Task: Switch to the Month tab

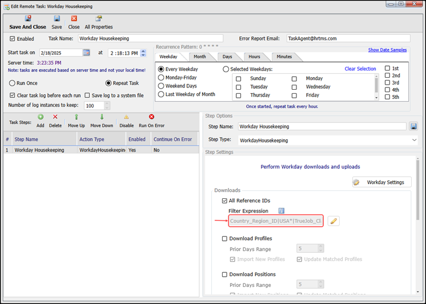Action: click(x=200, y=56)
